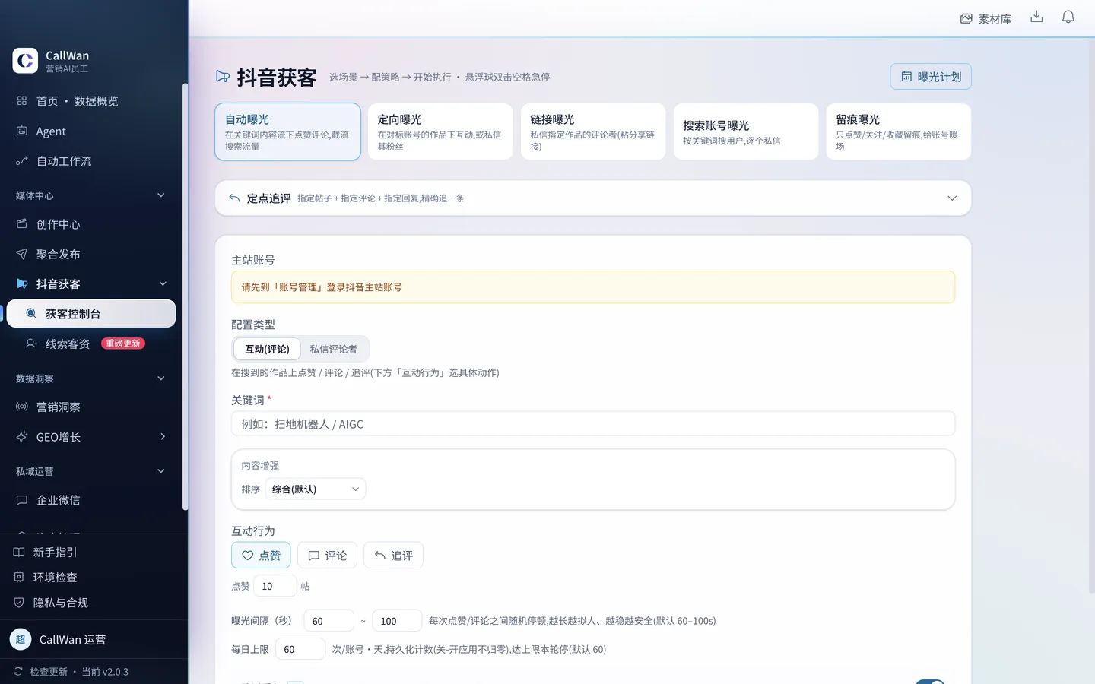Click the 抖音获客 sidebar flag icon
The width and height of the screenshot is (1095, 684).
[22, 283]
